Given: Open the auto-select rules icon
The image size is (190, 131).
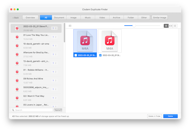Looking at the screenshot, I should [x=70, y=26].
